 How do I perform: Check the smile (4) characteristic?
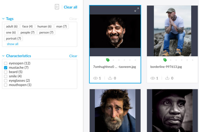[x=6, y=76]
